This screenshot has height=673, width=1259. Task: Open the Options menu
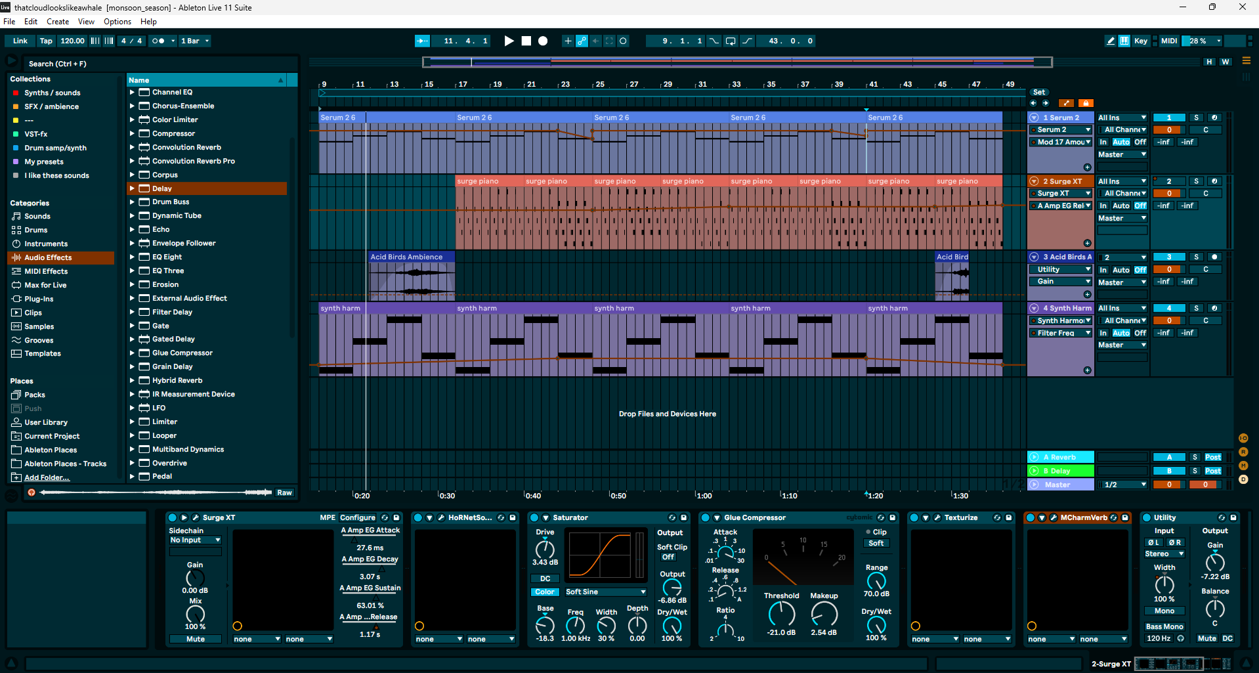117,22
